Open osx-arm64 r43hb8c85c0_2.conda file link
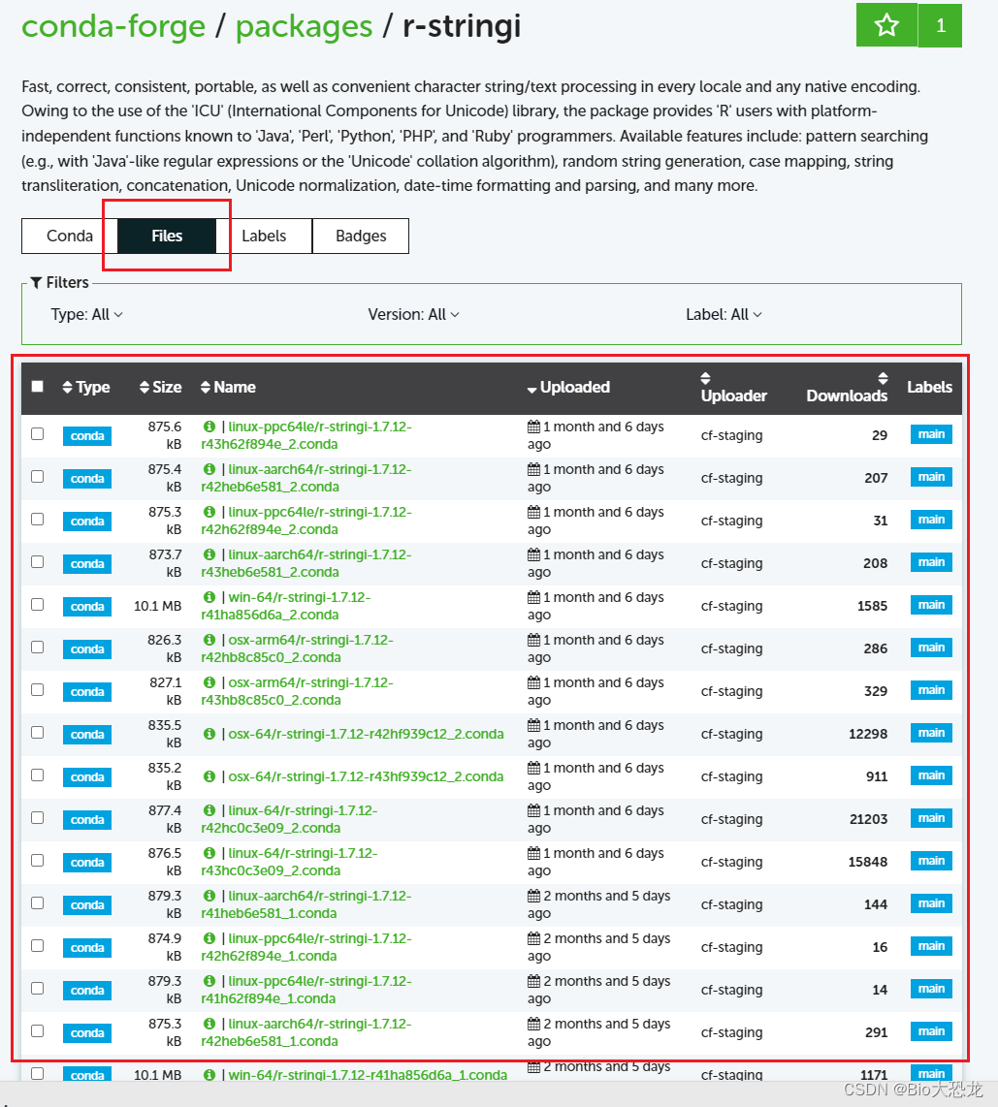The width and height of the screenshot is (998, 1107). point(298,691)
